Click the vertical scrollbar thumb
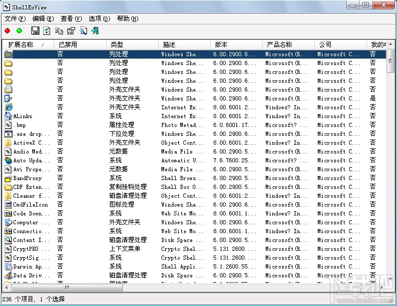Viewport: 397px width, 306px height. pos(390,61)
